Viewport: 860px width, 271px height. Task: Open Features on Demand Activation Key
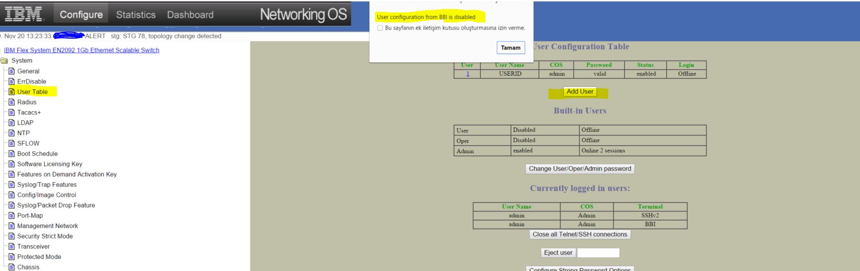pyautogui.click(x=67, y=174)
